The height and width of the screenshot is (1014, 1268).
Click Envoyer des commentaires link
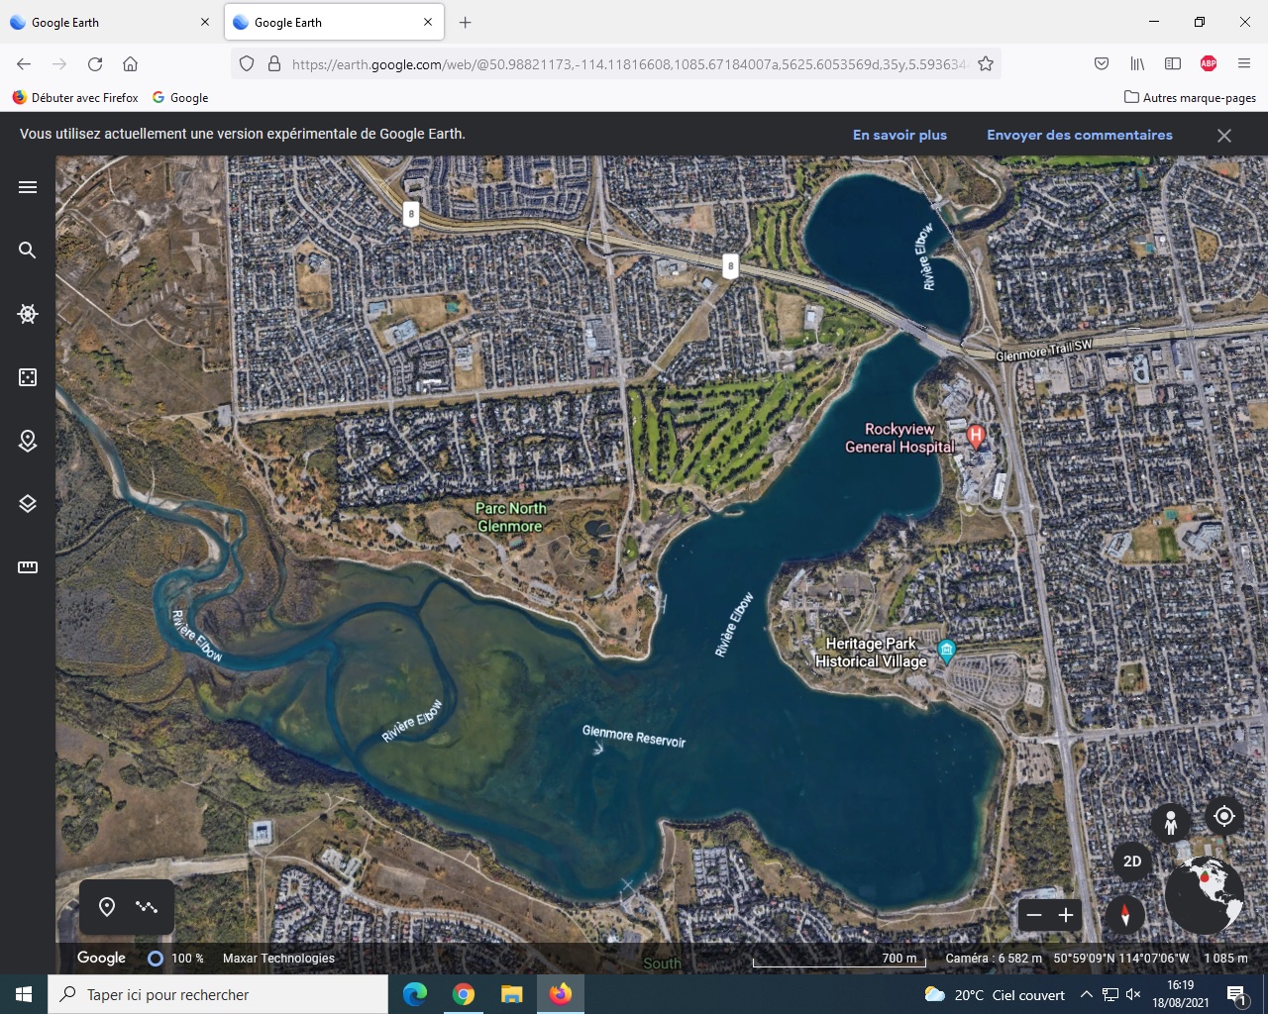1079,135
